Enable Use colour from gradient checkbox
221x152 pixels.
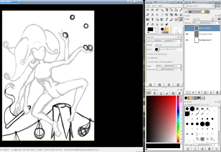pyautogui.click(x=148, y=62)
